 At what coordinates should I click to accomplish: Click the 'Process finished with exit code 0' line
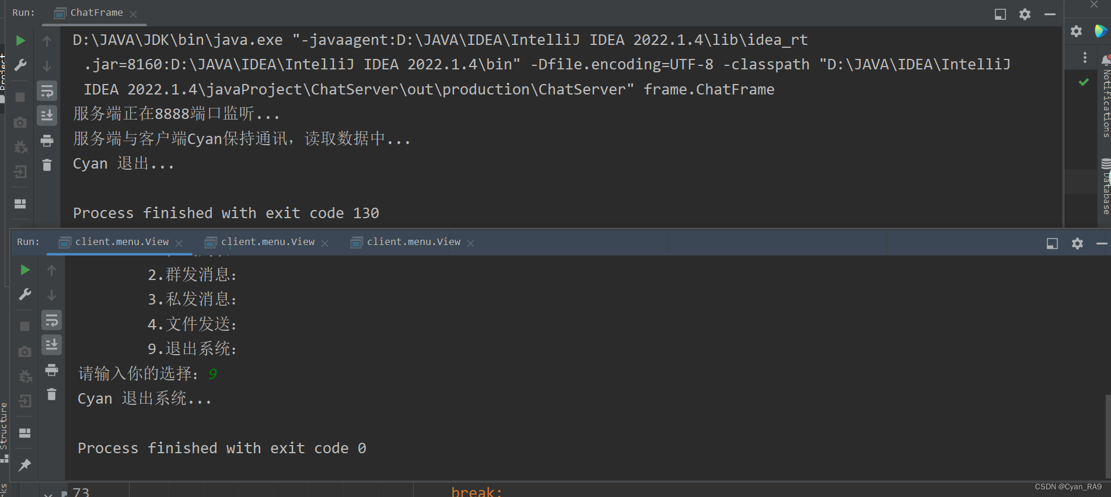pyautogui.click(x=222, y=448)
